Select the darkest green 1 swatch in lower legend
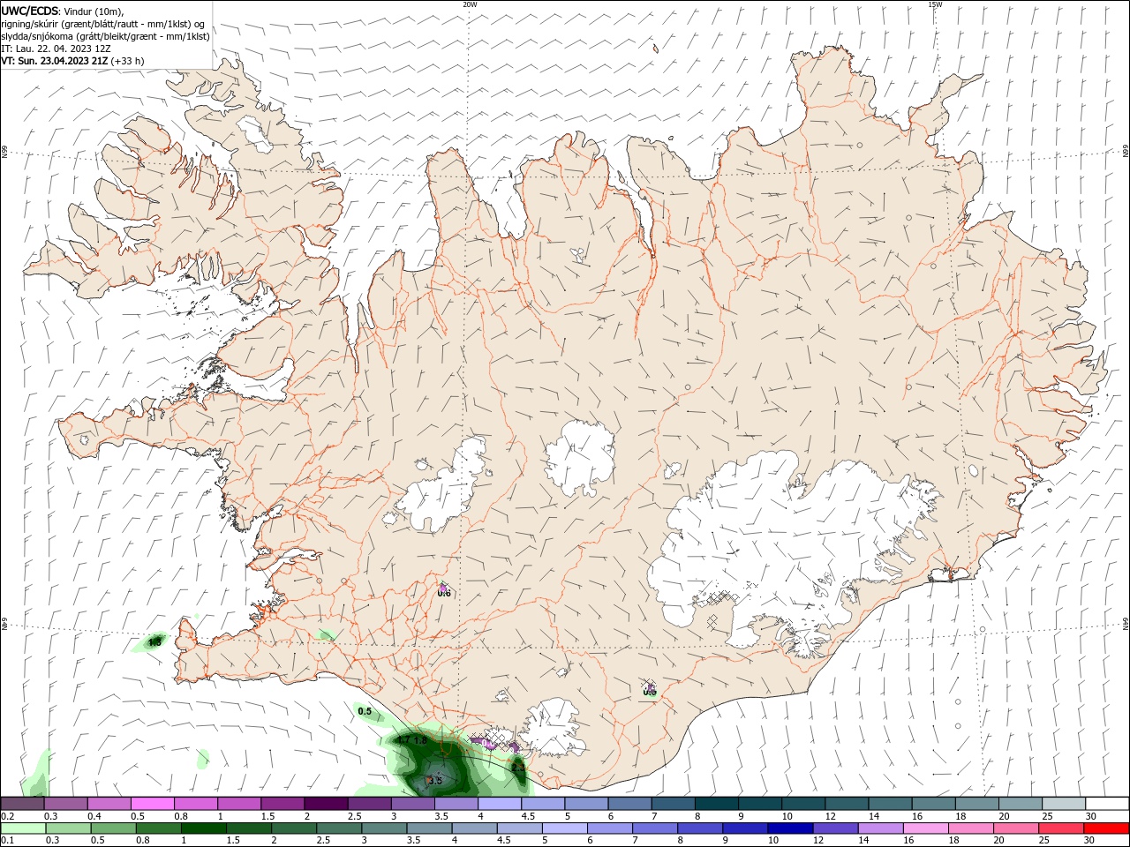Viewport: 1130px width, 847px height. pyautogui.click(x=204, y=828)
